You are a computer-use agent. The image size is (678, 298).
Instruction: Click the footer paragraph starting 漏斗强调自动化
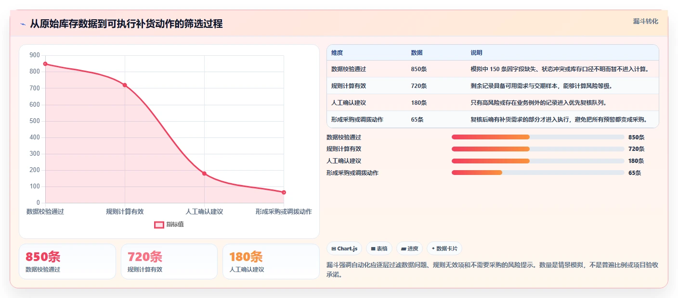pos(492,270)
